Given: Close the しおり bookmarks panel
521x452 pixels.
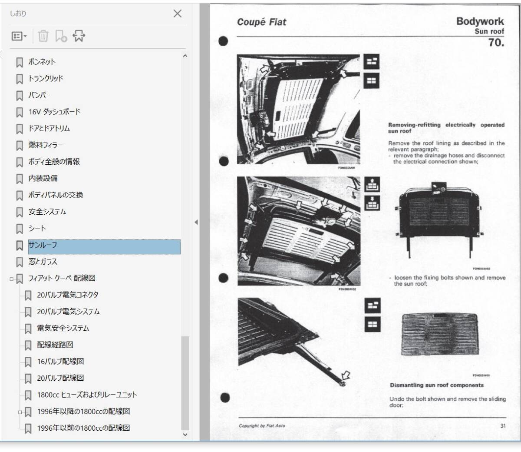Looking at the screenshot, I should (177, 13).
